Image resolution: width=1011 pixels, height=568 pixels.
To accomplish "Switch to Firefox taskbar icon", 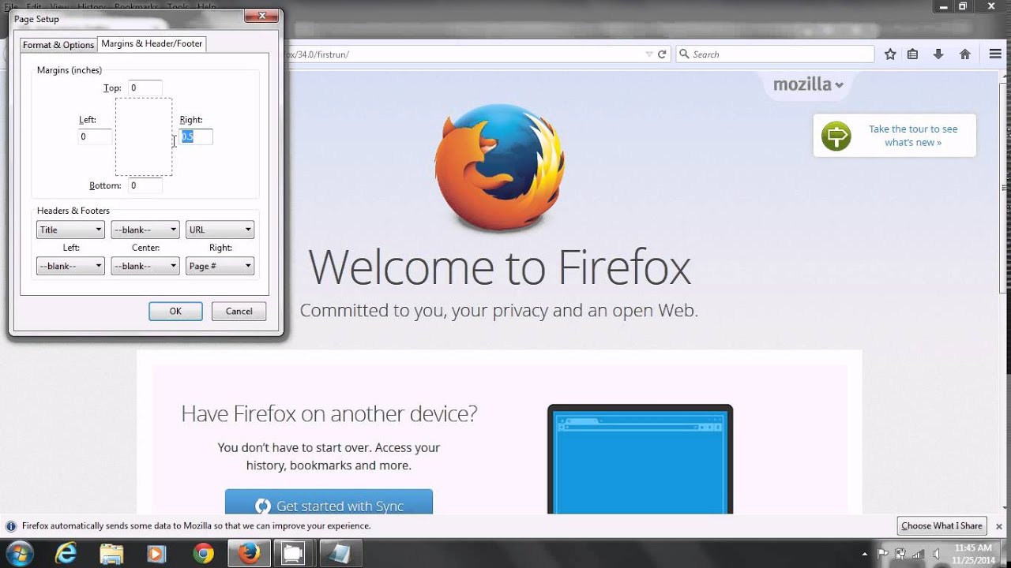I will tap(249, 554).
